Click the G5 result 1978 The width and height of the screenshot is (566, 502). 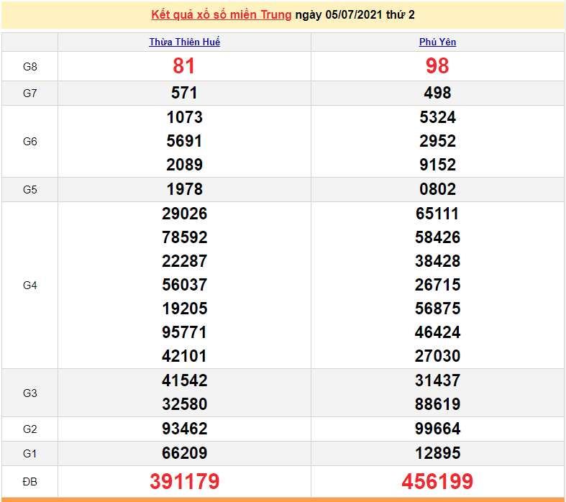(184, 189)
